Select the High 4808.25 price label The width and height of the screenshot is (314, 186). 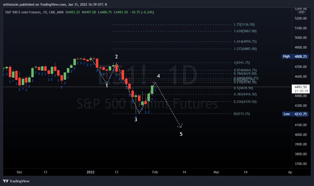(295, 56)
